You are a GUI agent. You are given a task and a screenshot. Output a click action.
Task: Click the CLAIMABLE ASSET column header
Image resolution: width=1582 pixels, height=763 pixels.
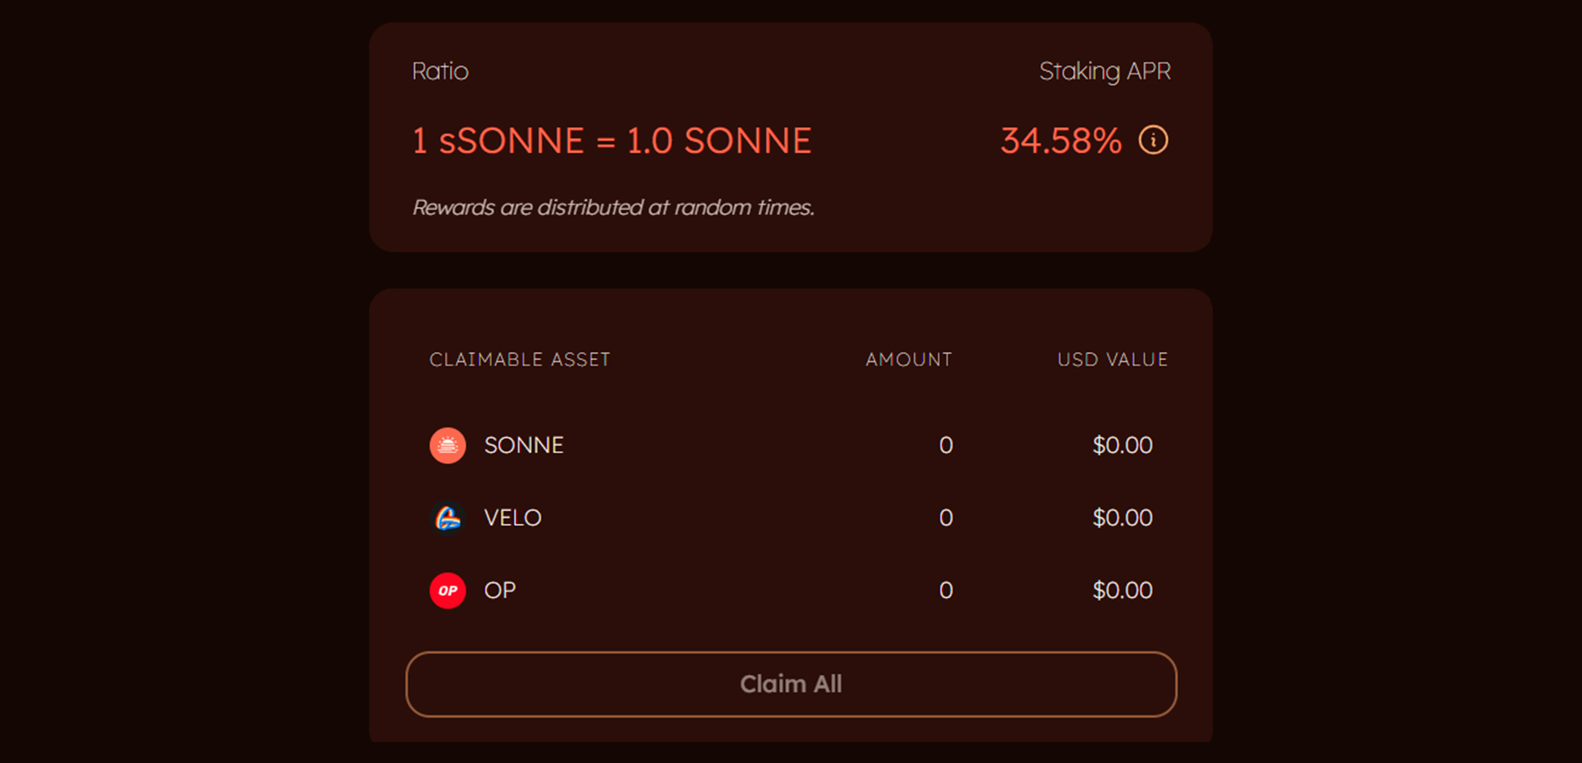coord(519,360)
